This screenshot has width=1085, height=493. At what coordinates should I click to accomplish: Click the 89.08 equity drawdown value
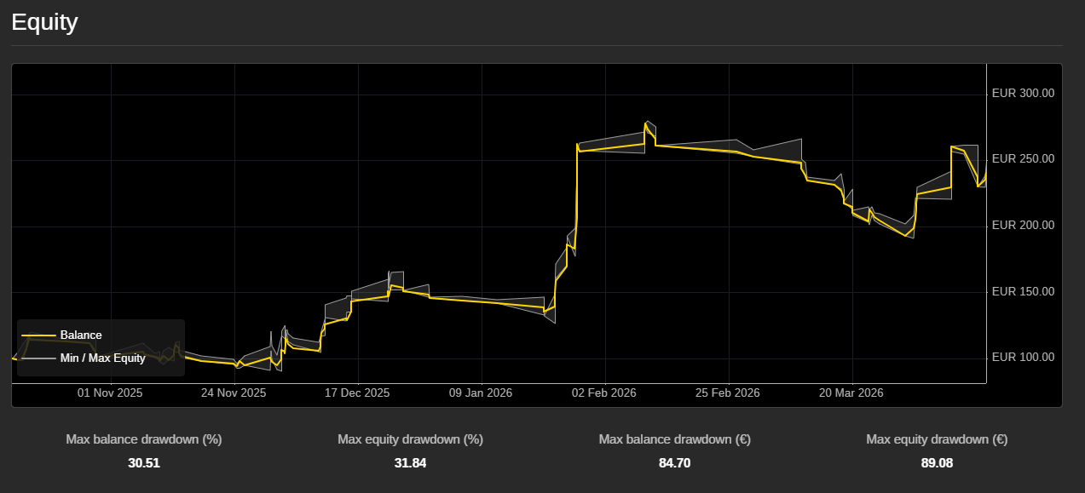pyautogui.click(x=937, y=463)
